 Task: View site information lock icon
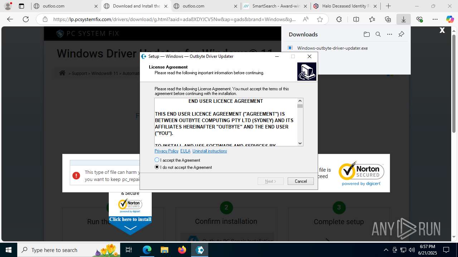(45, 19)
